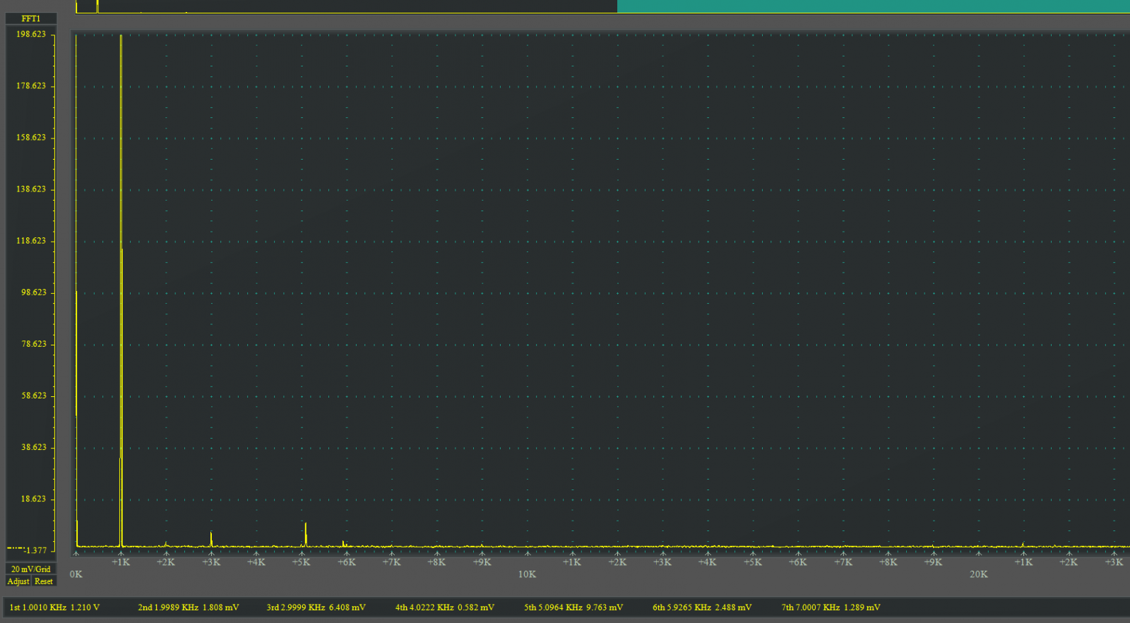Viewport: 1130px width, 623px height.
Task: Click the 178.623 vertical axis value
Action: pos(31,85)
